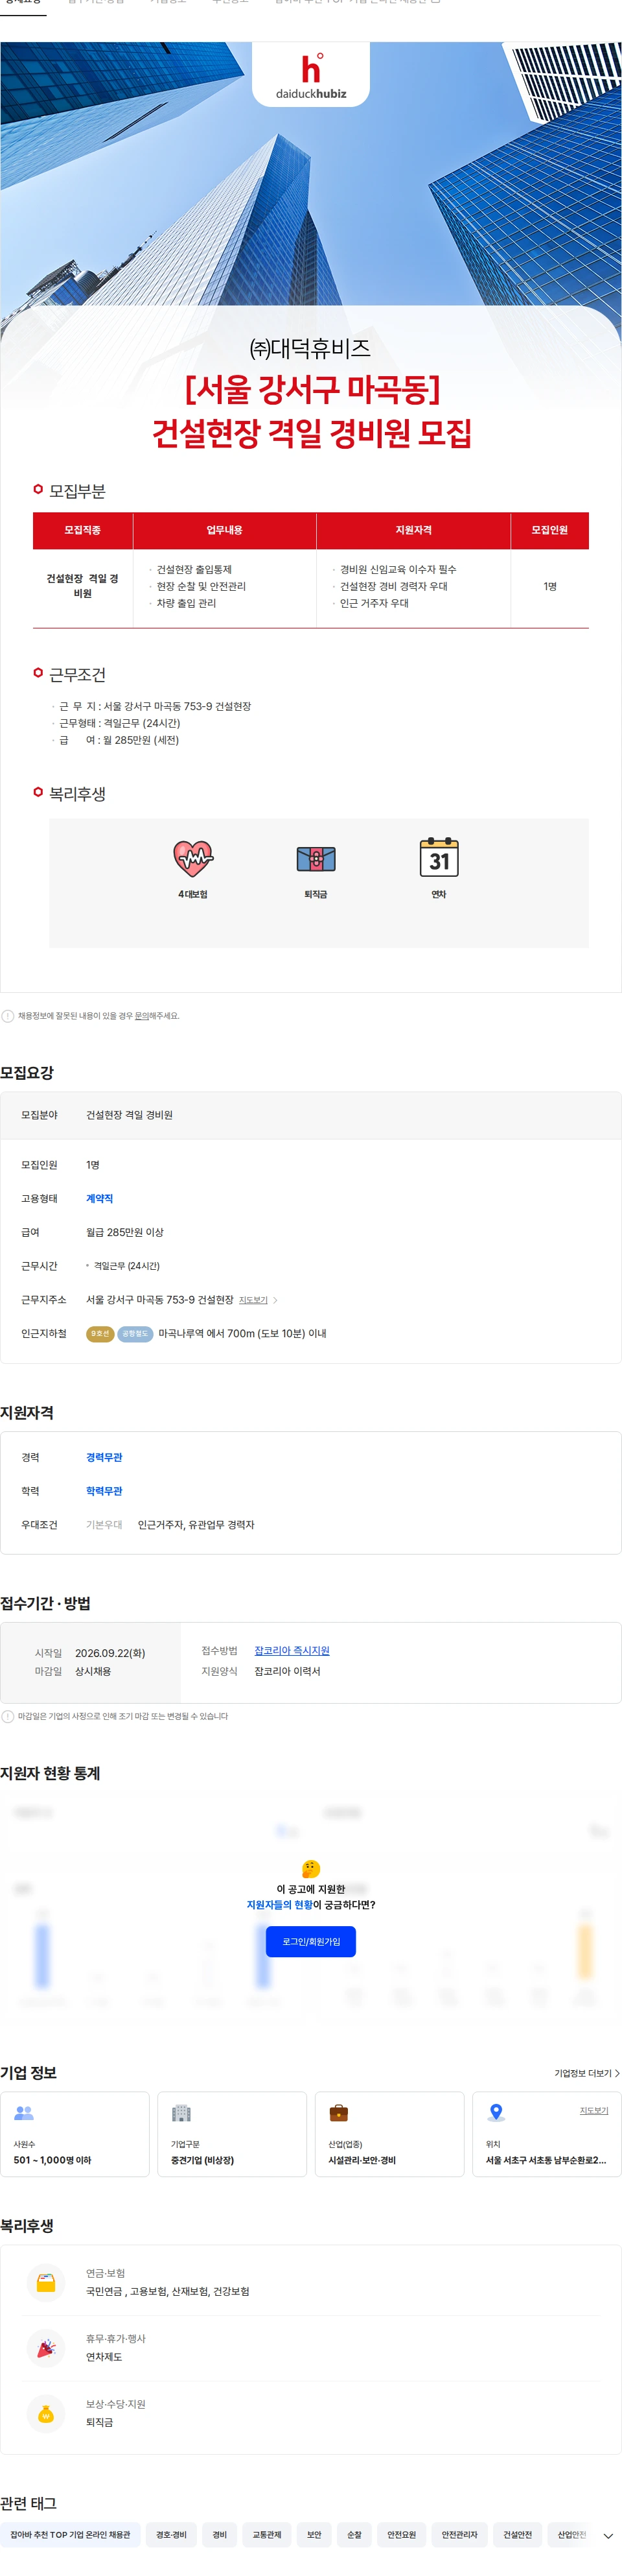
Task: Click the 산업(업종) briefcase icon
Action: (338, 2113)
